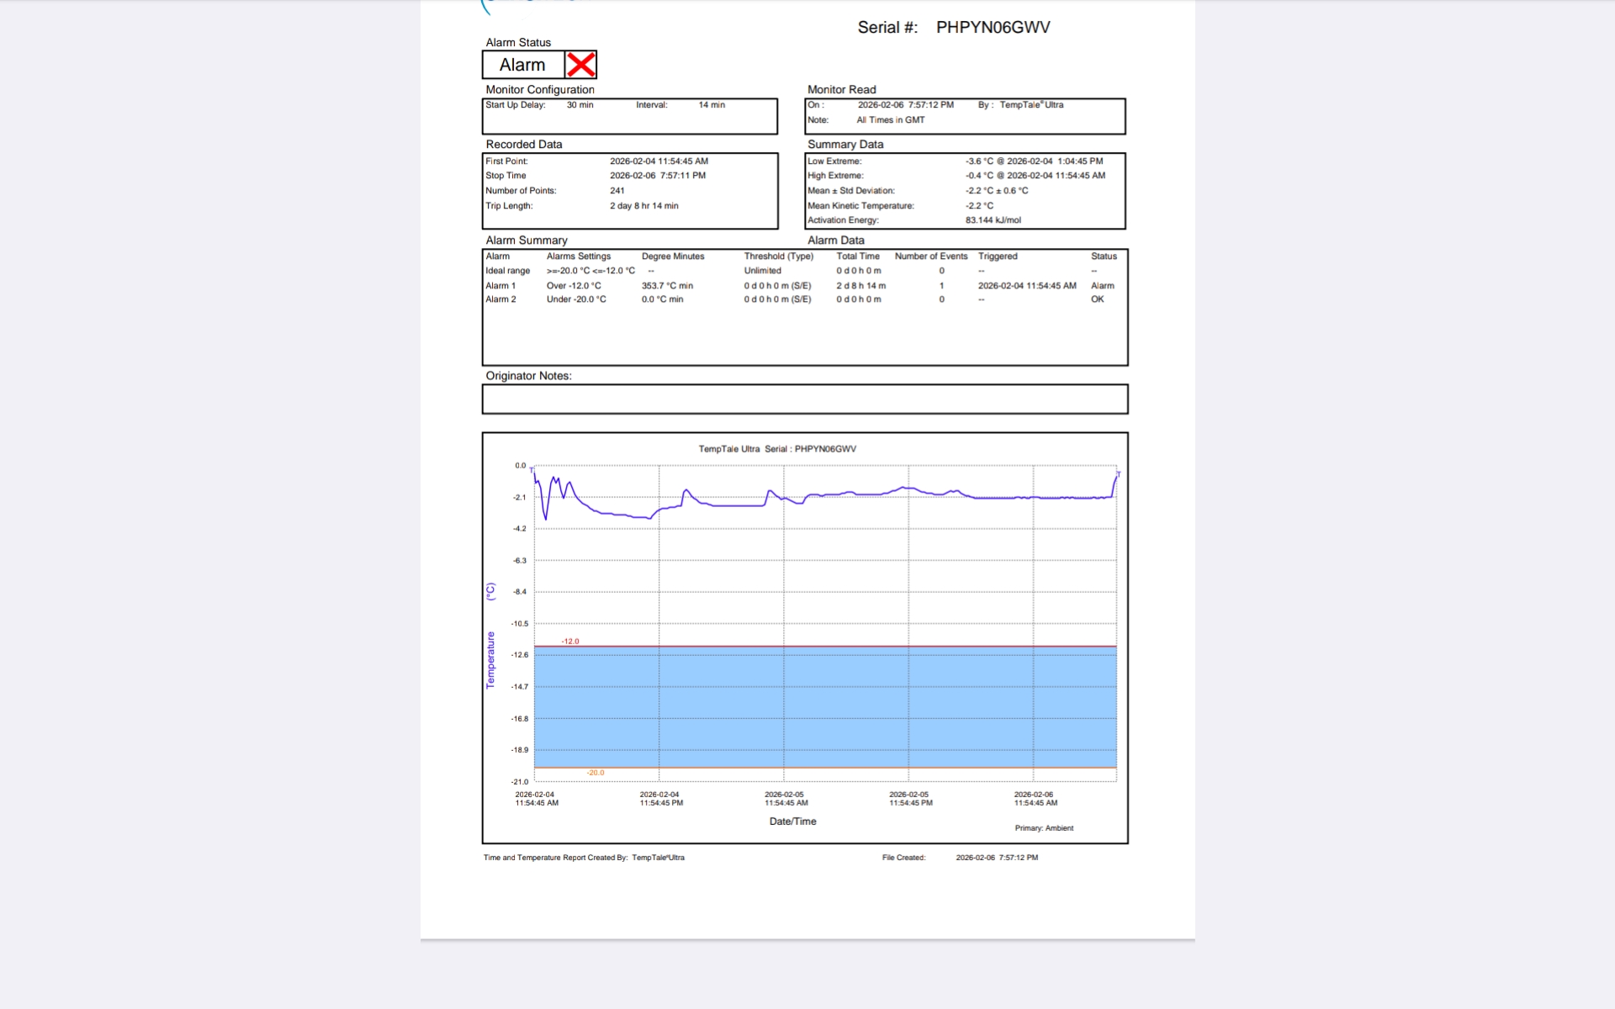The width and height of the screenshot is (1615, 1009).
Task: Click the Alarm status text box
Action: click(x=522, y=65)
